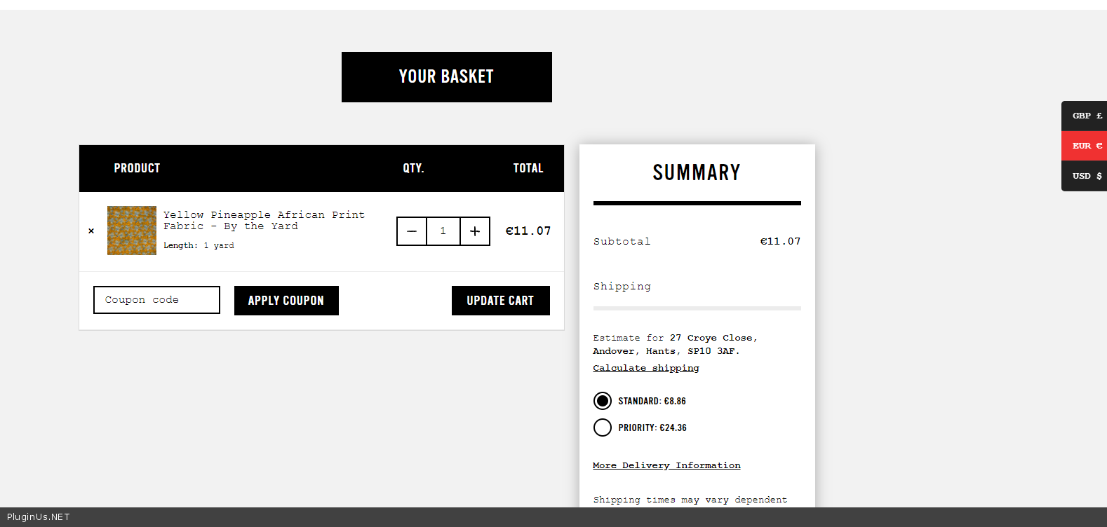This screenshot has height=527, width=1107.
Task: Open the Yellow Pineapple African Print Fabric link
Action: [264, 220]
